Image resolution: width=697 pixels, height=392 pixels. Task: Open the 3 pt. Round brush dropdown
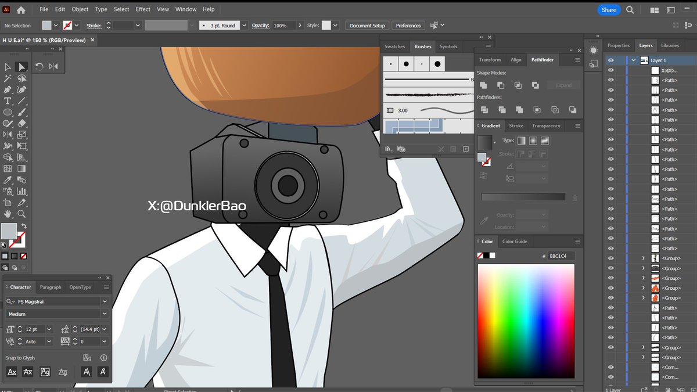tap(244, 26)
